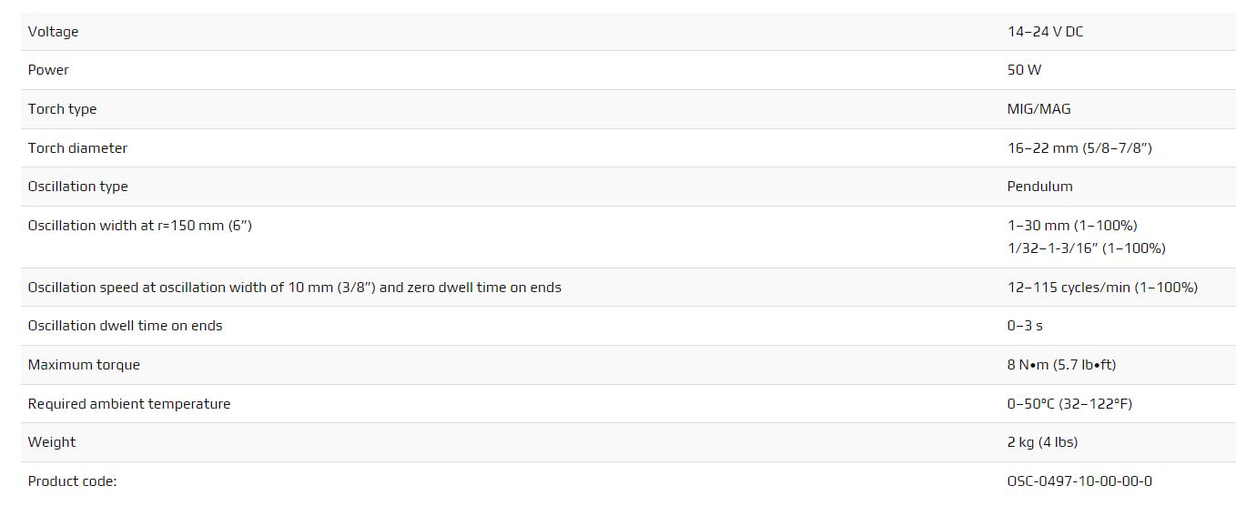This screenshot has height=516, width=1236.
Task: Click the 12–115 cycles/min speed value
Action: tap(1102, 288)
